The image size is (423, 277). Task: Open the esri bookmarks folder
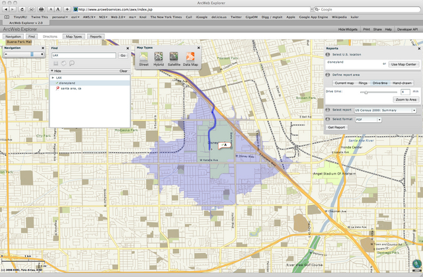pos(75,17)
